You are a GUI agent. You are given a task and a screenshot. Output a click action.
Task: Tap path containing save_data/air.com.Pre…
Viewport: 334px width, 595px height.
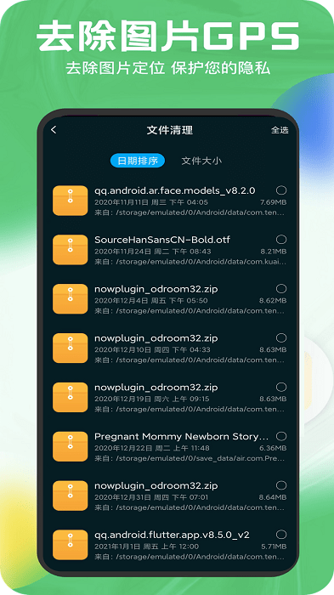[x=190, y=458]
